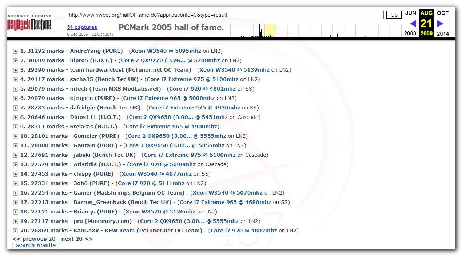Go to next 20 results
This screenshot has width=462, height=256.
tap(77, 239)
